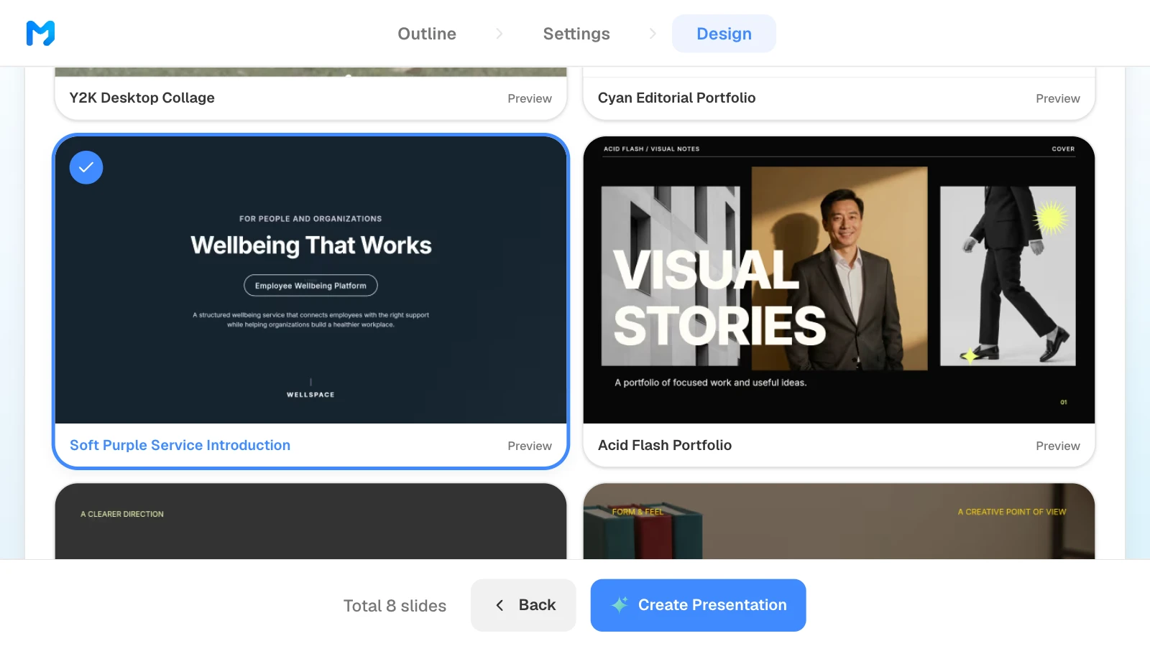Click the blue M app logo
Viewport: 1150px width, 646px height.
point(40,33)
